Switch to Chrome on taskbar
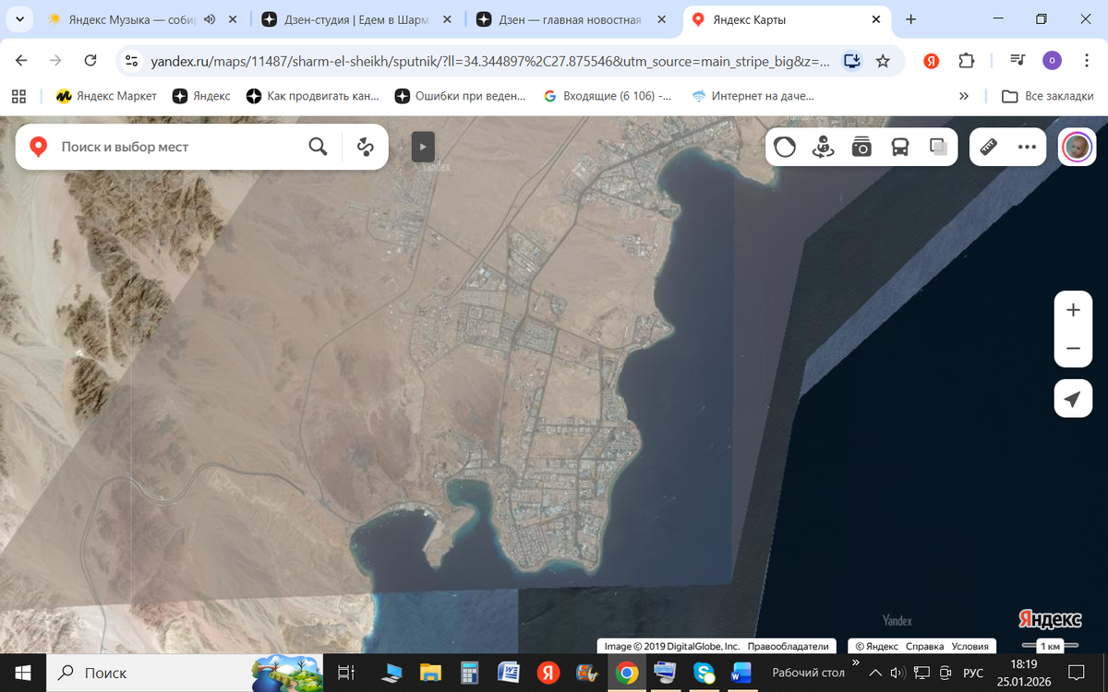Screen dimensions: 1108x692 [x=626, y=673]
